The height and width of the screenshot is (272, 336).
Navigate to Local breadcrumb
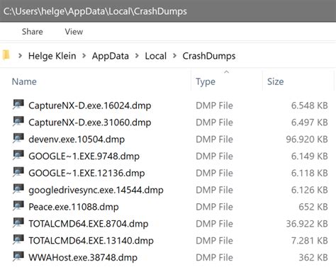click(156, 56)
